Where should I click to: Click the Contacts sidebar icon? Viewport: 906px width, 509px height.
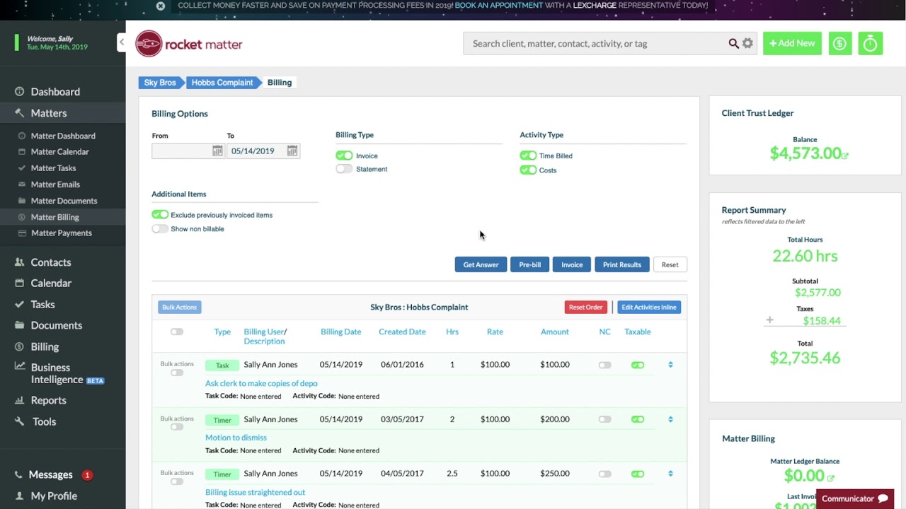point(19,262)
